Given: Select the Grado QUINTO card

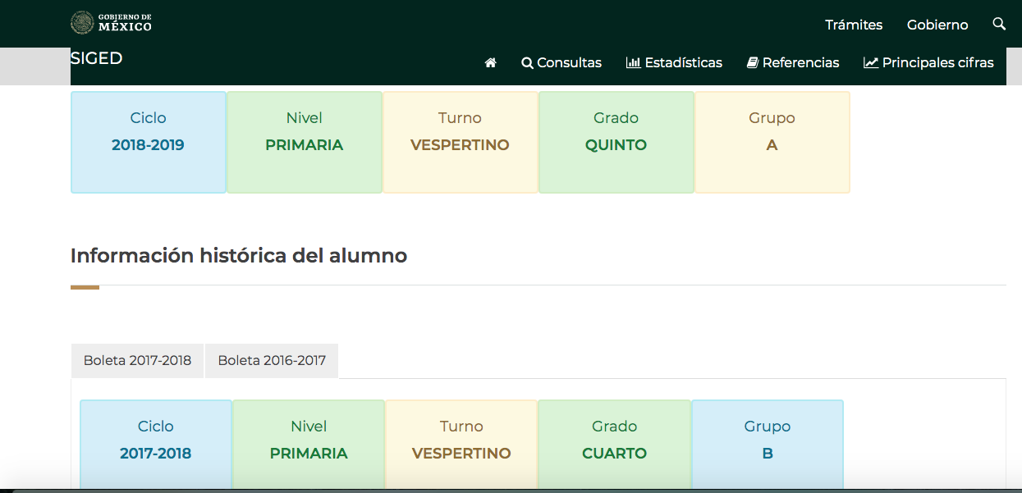Looking at the screenshot, I should (616, 142).
